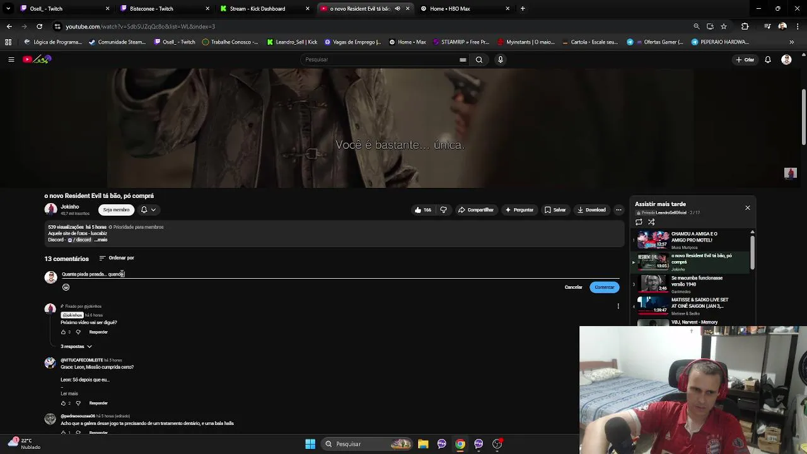
Task: Open the Ordenar por sort dropdown
Action: (x=117, y=258)
